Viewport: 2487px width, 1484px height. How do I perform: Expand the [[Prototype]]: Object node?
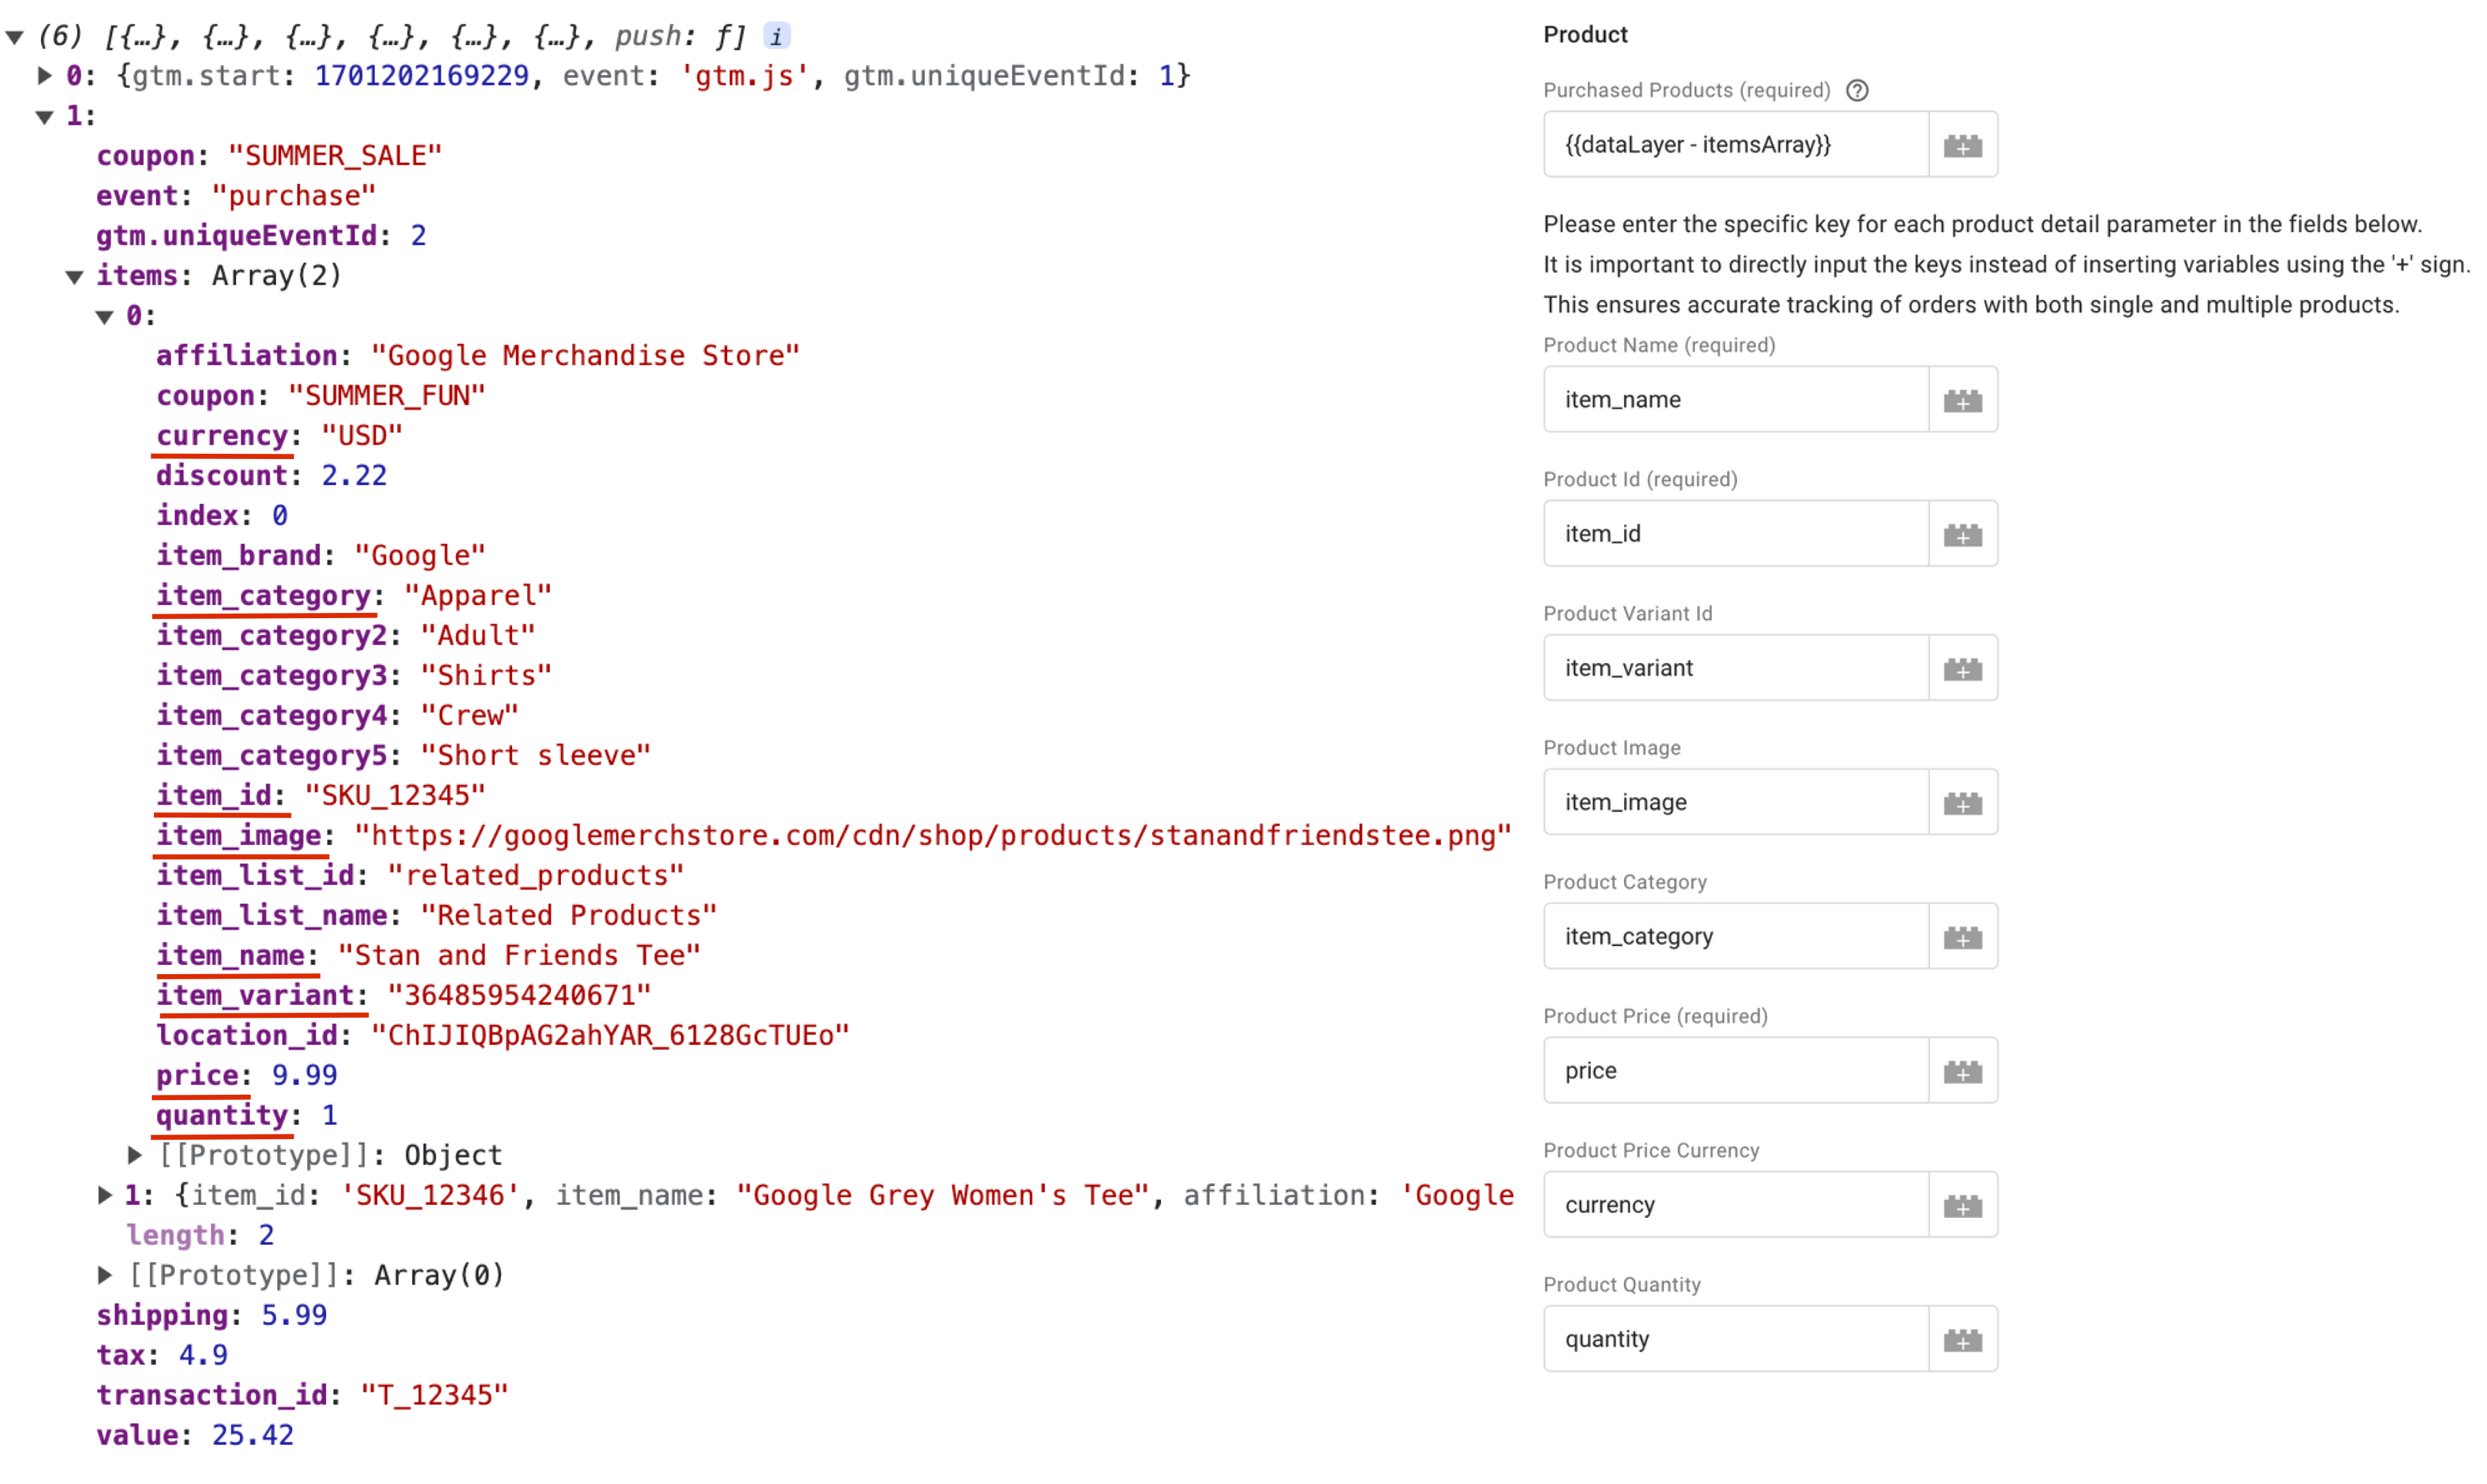135,1155
